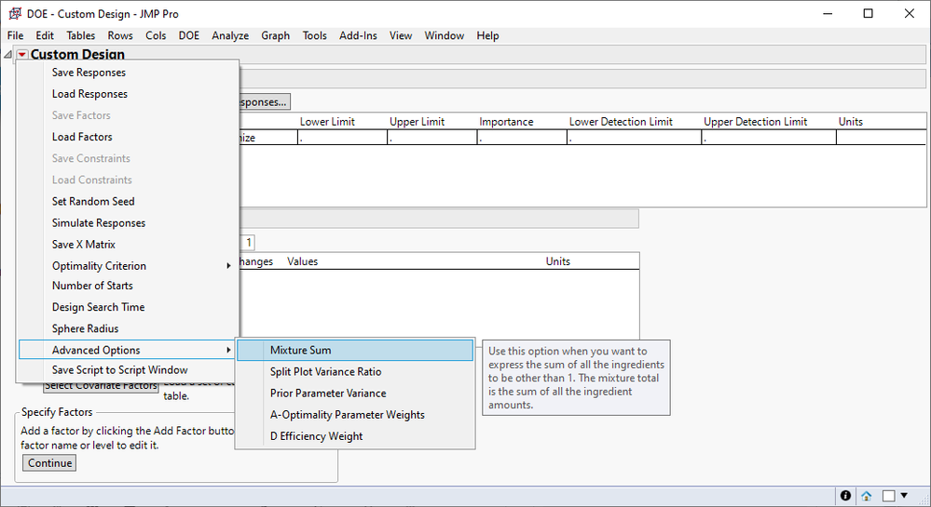Open the Rows menu
Viewport: 931px width, 507px height.
point(120,35)
